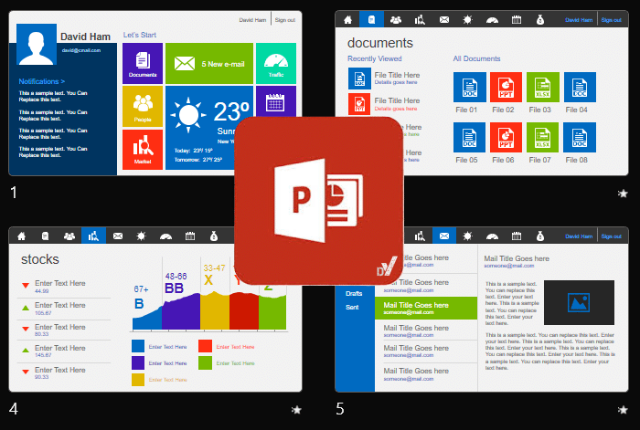Click the Traffic gauge tile
Viewport: 640px width, 430px height.
click(x=275, y=63)
